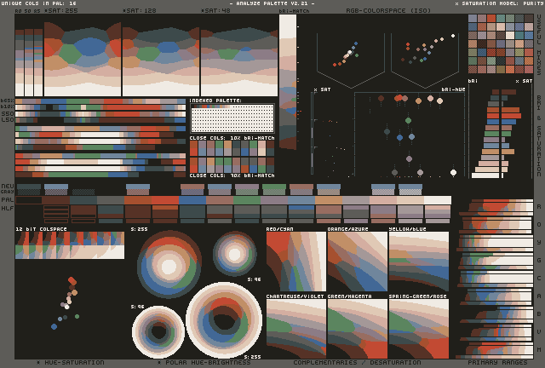Screen dimensions: 545x368
Task: Open the Chartreuse/Violet complementary map
Action: pos(296,329)
